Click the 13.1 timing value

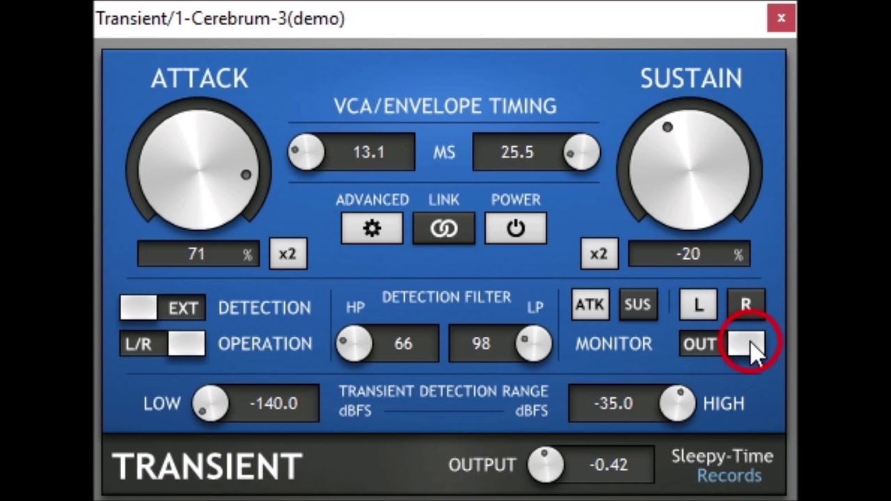click(369, 152)
